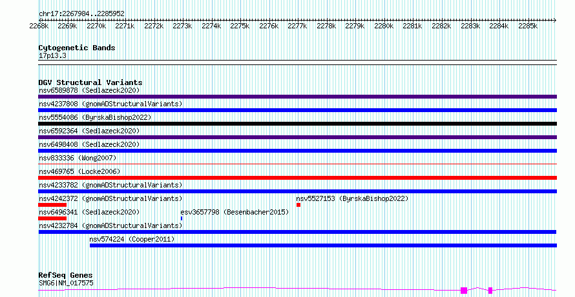The width and height of the screenshot is (575, 297).
Task: Click the 2284k ruler tick
Action: coord(499,26)
